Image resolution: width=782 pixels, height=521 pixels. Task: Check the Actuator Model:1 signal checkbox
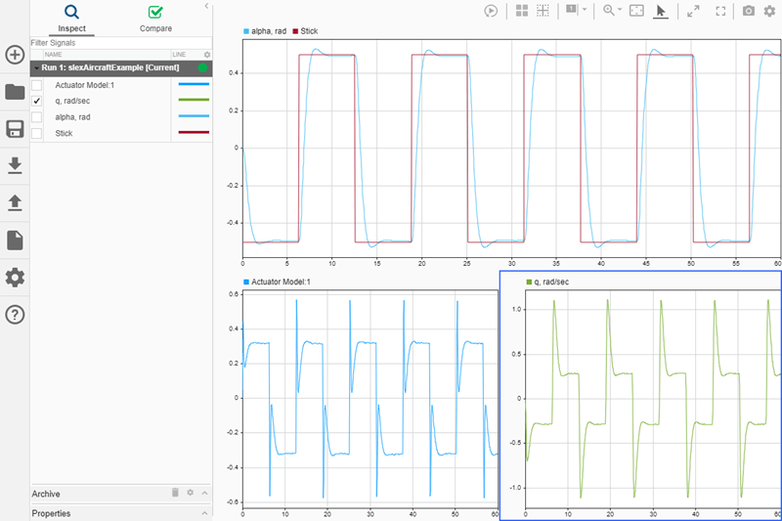click(x=36, y=85)
